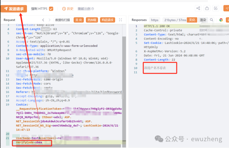Click the request Content-Type header line
The width and height of the screenshot is (229, 148).
click(x=57, y=46)
